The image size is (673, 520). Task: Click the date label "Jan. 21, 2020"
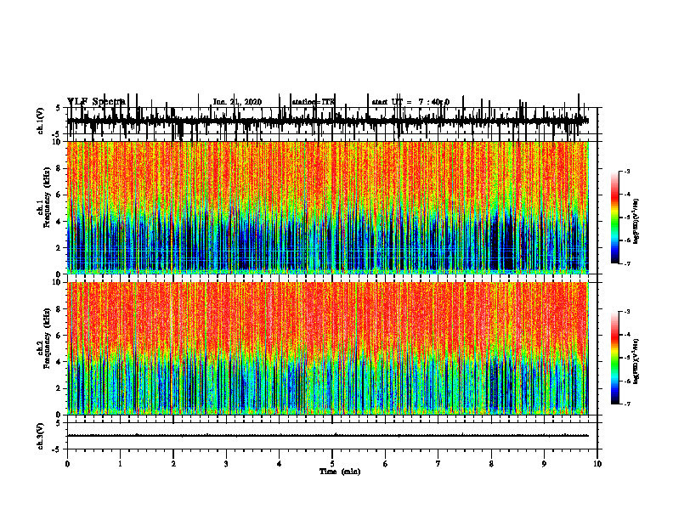pyautogui.click(x=237, y=102)
